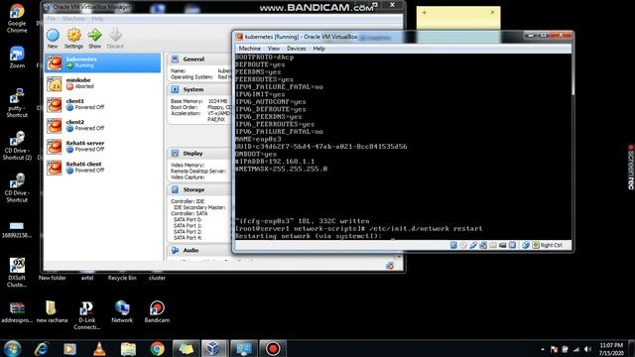Open the Recycle Bin desktop item
Screen dimensions: 635x357
122,278
